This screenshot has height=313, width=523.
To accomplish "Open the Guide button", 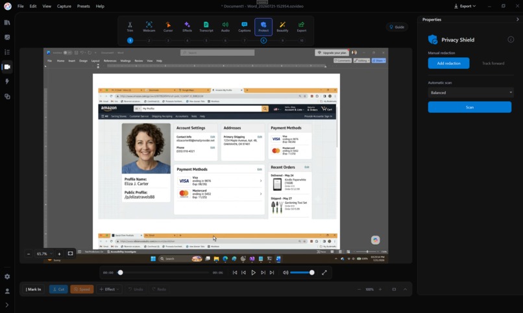I will 397,27.
